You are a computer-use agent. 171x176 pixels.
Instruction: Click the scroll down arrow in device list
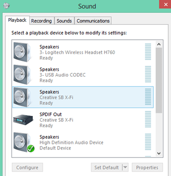pos(159,153)
